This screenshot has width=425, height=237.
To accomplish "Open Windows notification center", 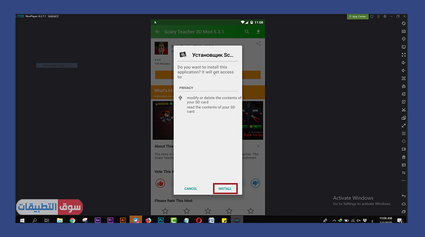I will [400, 220].
